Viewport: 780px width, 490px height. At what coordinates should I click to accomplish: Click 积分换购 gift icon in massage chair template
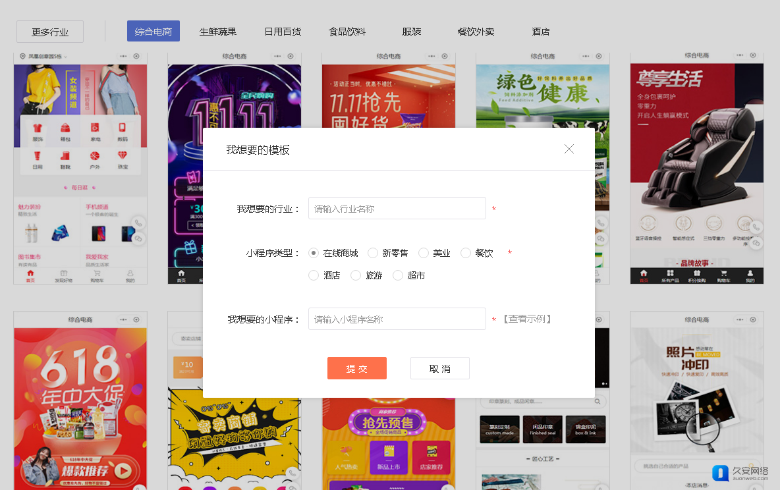(697, 274)
